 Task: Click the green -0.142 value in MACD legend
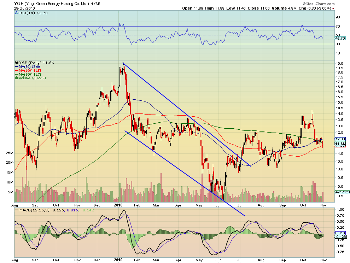(x=87, y=210)
